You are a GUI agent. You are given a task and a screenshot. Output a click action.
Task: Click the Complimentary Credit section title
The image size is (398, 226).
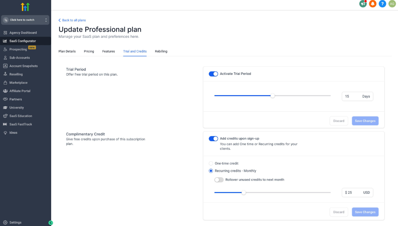[x=85, y=134]
